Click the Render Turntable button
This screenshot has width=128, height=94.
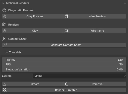(64, 90)
